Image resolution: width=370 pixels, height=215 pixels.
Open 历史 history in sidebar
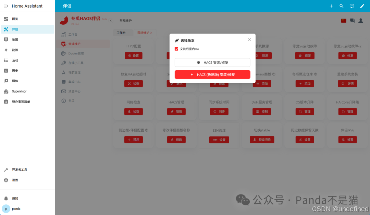(x=27, y=71)
